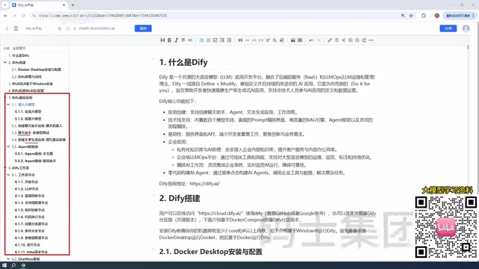Favorite the document with the star
The height and width of the screenshot is (269, 479).
pos(60,28)
